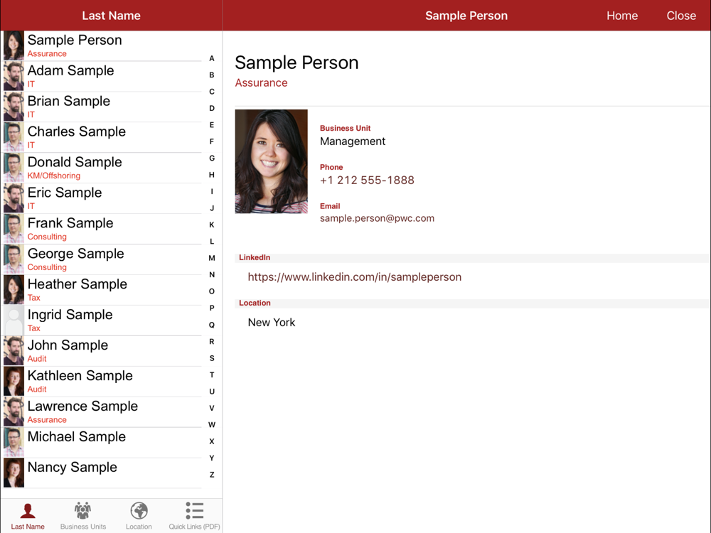This screenshot has width=711, height=533.
Task: Jump to letter D in index
Action: pyautogui.click(x=212, y=108)
